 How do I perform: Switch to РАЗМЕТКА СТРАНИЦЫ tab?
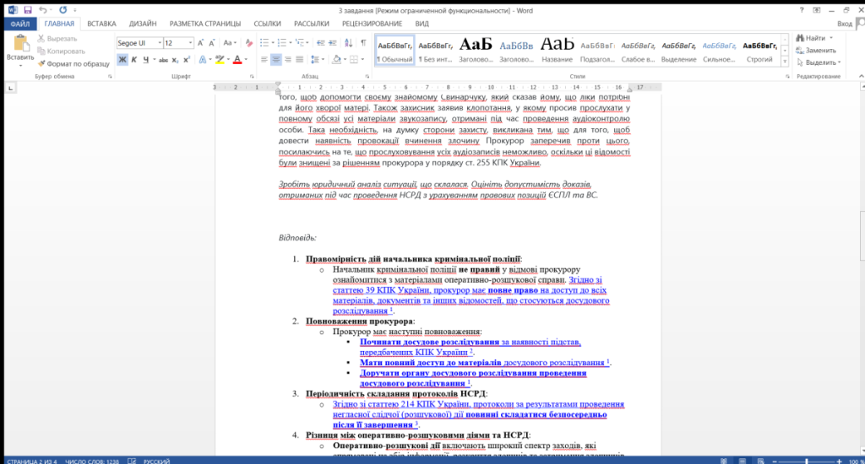click(205, 24)
